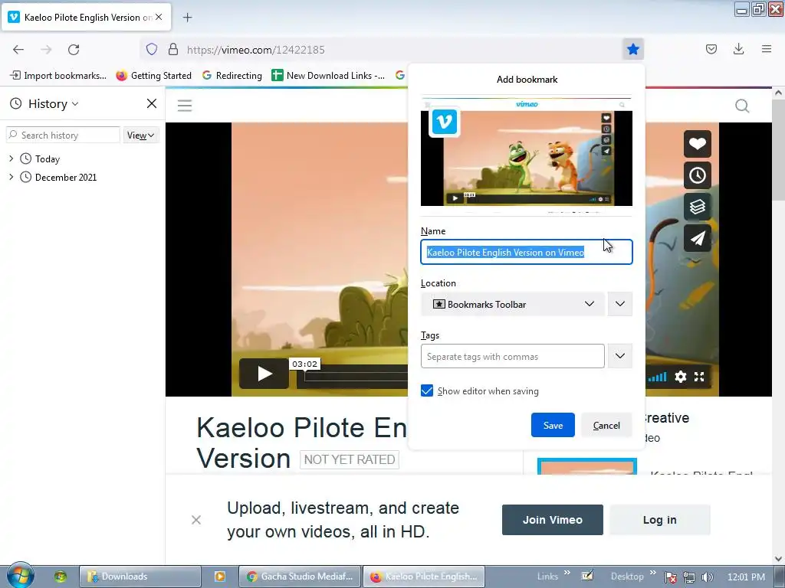Viewport: 785px width, 588px height.
Task: Cancel adding the bookmark
Action: click(x=606, y=425)
